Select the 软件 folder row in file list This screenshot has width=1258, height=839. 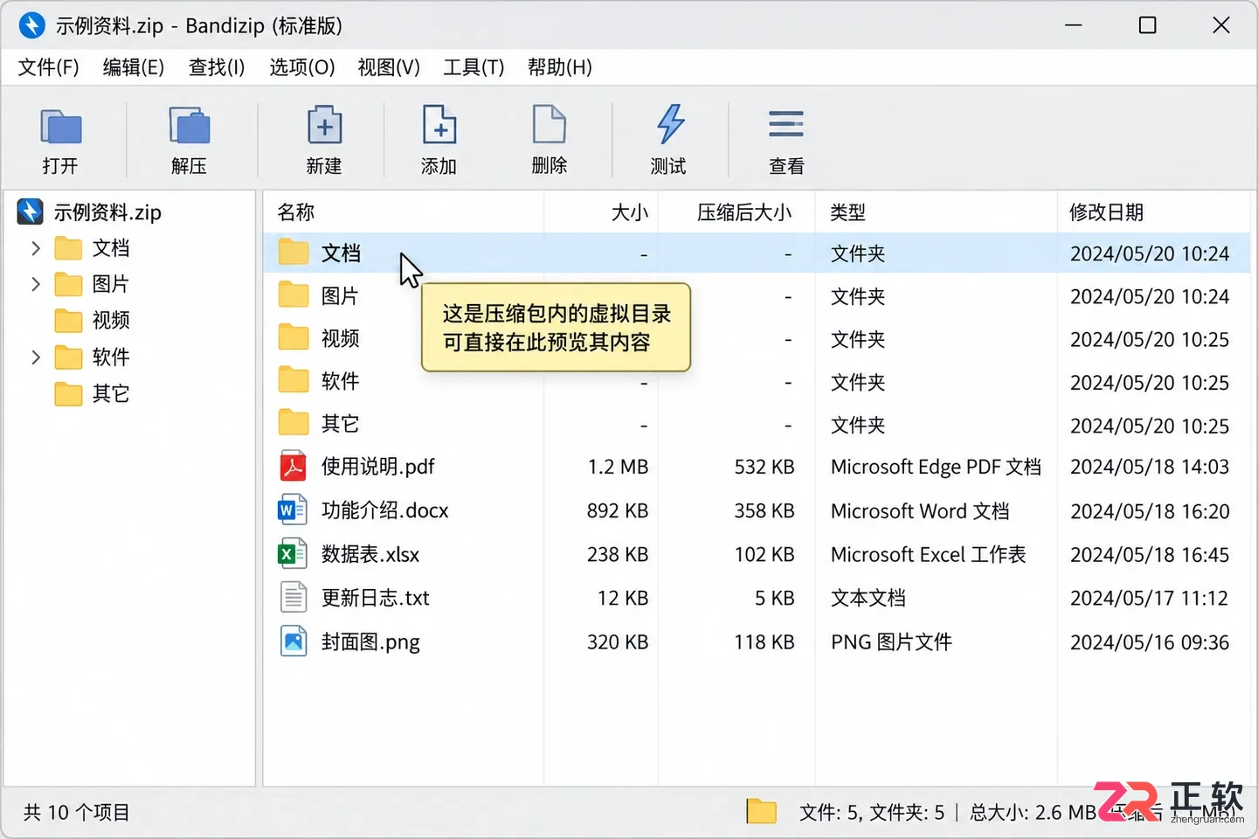757,381
